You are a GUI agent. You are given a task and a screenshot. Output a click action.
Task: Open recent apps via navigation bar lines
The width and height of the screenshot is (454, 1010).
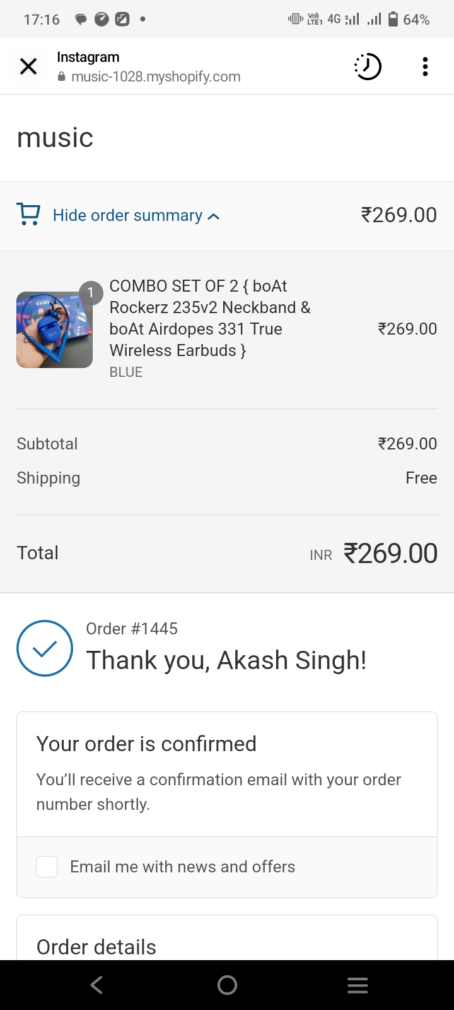point(358,985)
